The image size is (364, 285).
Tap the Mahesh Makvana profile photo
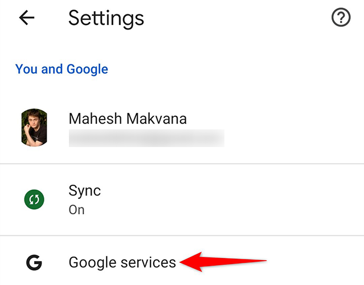pos(34,128)
